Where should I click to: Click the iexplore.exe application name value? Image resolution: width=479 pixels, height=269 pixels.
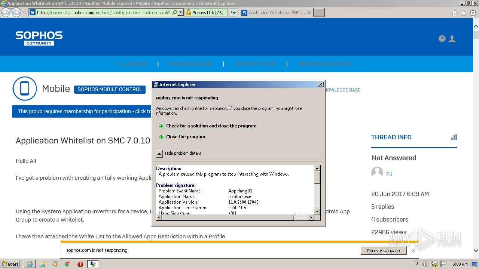point(239,197)
